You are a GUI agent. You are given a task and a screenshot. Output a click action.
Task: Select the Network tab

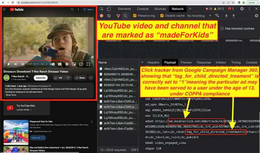178,9
